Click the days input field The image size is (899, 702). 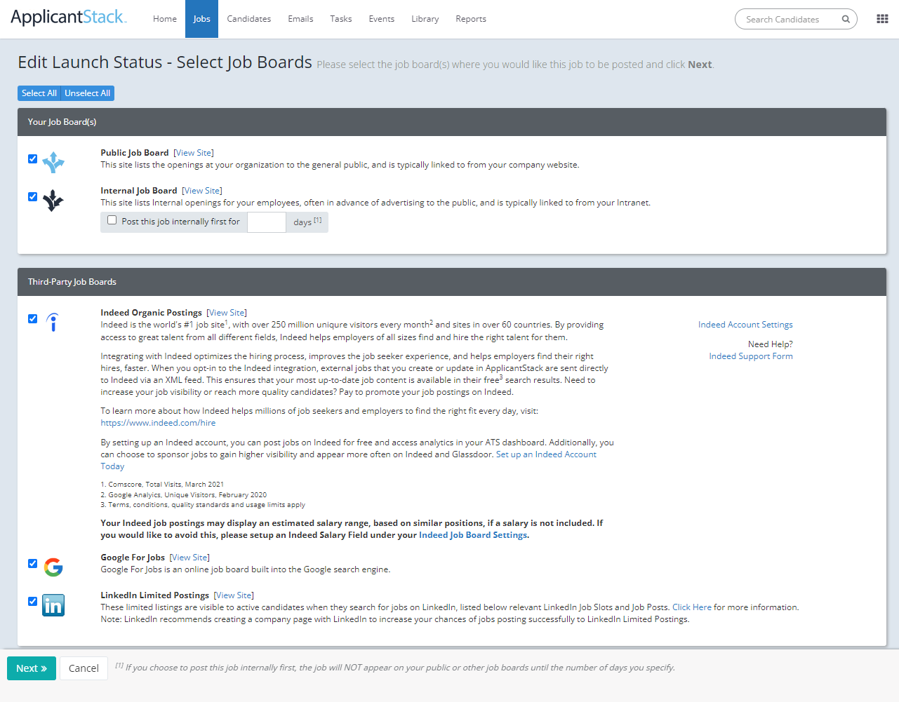(266, 221)
